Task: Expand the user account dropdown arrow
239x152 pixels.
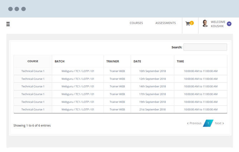Action: 229,24
